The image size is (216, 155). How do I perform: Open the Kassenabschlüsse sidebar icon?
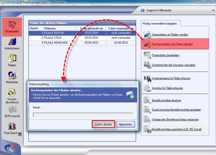(x=12, y=92)
